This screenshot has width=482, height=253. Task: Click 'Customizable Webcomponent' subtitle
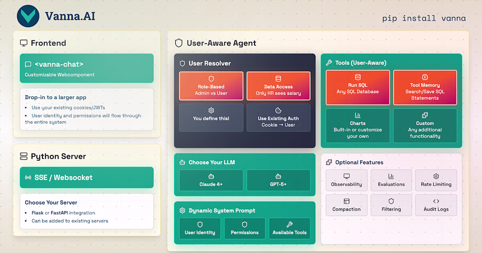(x=60, y=74)
